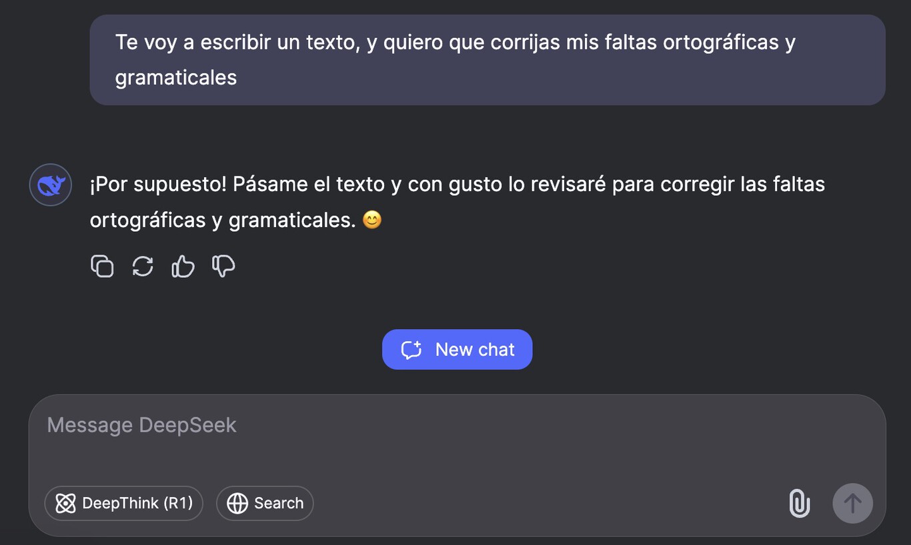Viewport: 911px width, 545px height.
Task: Click the chat bubble icon inside New chat
Action: point(412,349)
